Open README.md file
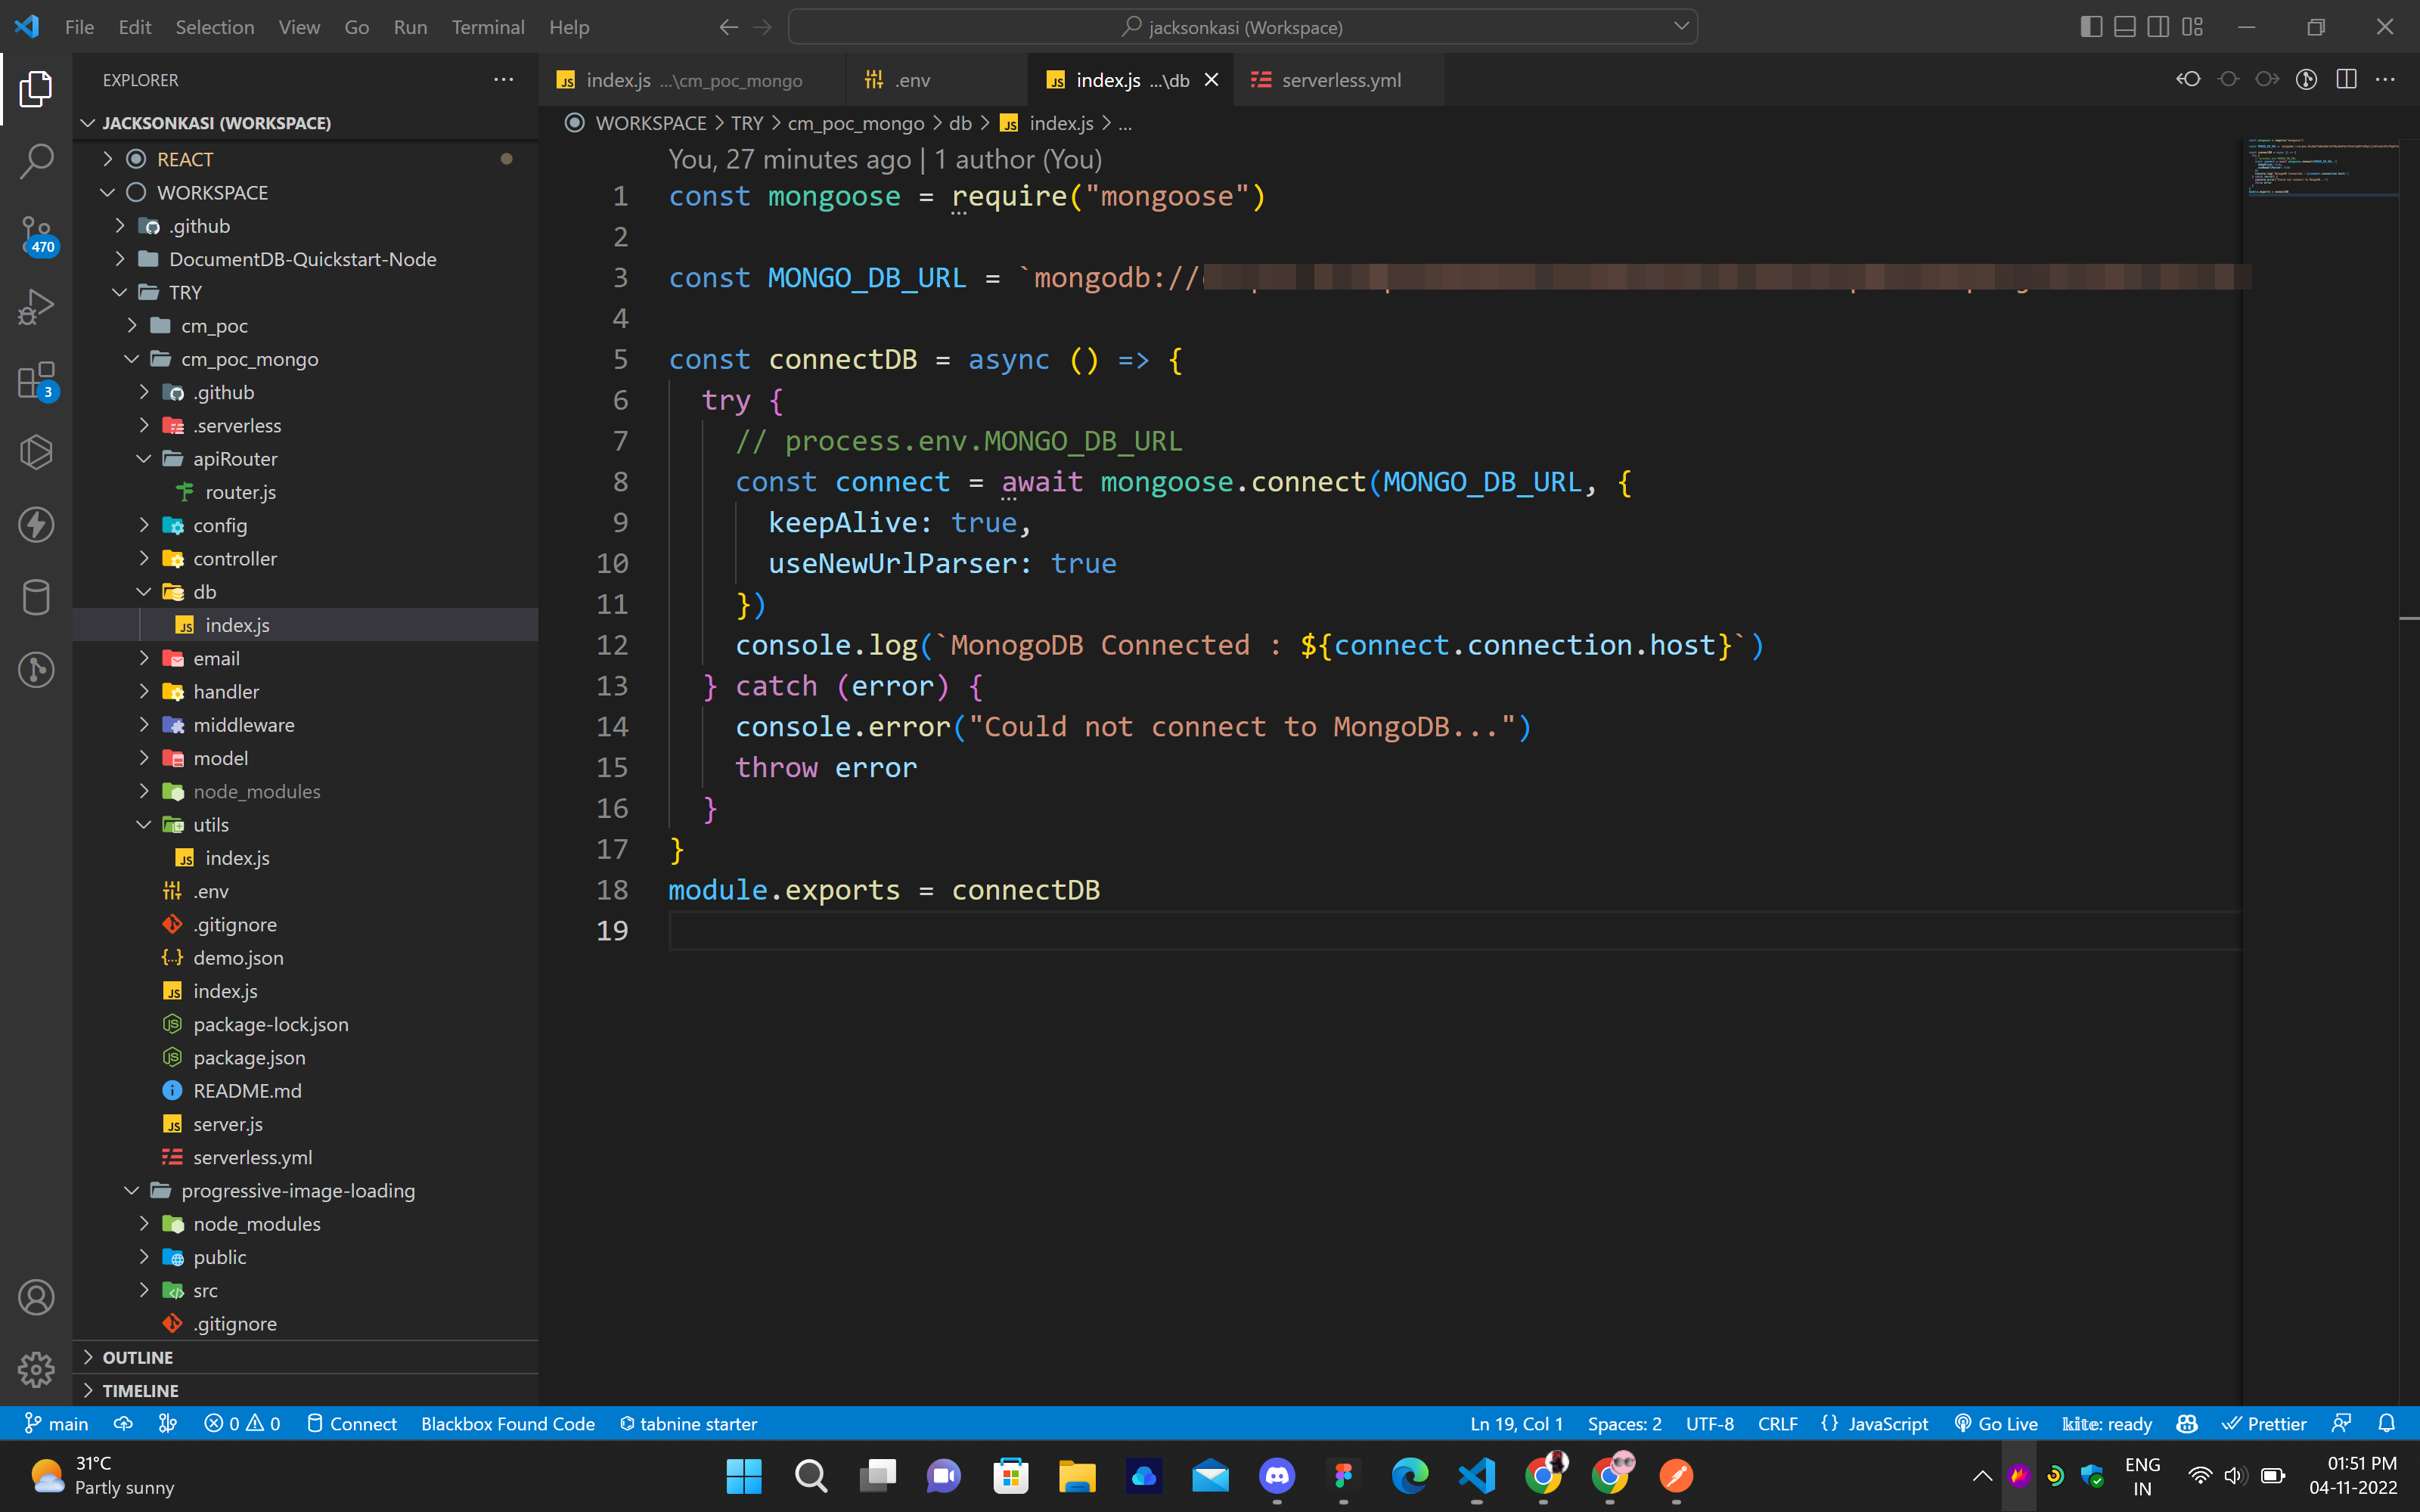This screenshot has width=2420, height=1512. pos(305,1090)
